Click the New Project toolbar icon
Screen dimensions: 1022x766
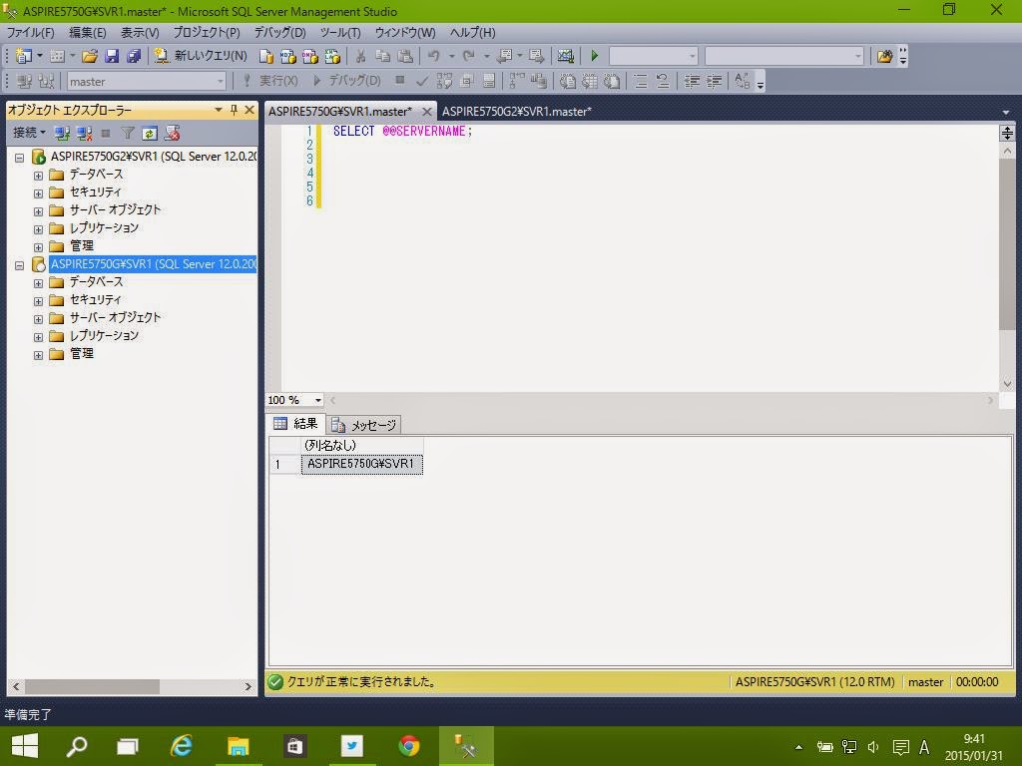[24, 56]
